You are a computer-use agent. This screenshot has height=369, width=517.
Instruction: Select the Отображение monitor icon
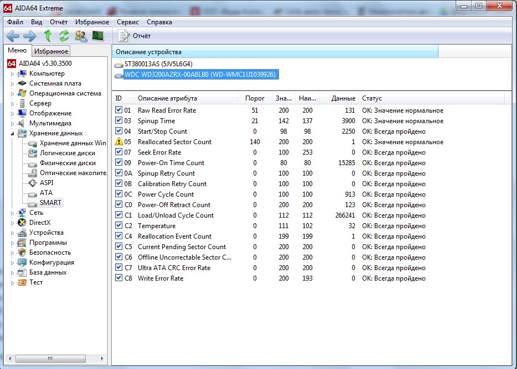pos(22,113)
